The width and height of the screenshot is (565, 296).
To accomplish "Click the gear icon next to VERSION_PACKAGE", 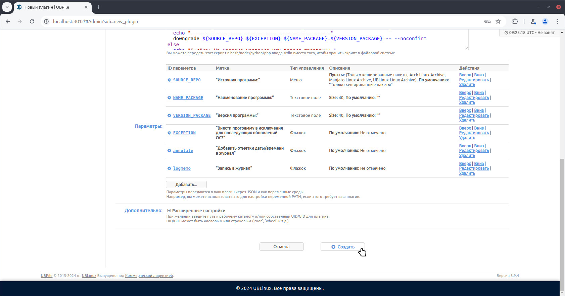I will click(x=169, y=116).
